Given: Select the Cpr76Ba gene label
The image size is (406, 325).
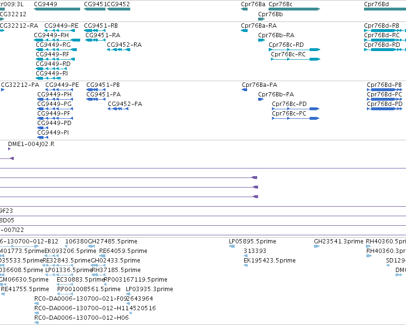Looking at the screenshot, I should (253, 4).
